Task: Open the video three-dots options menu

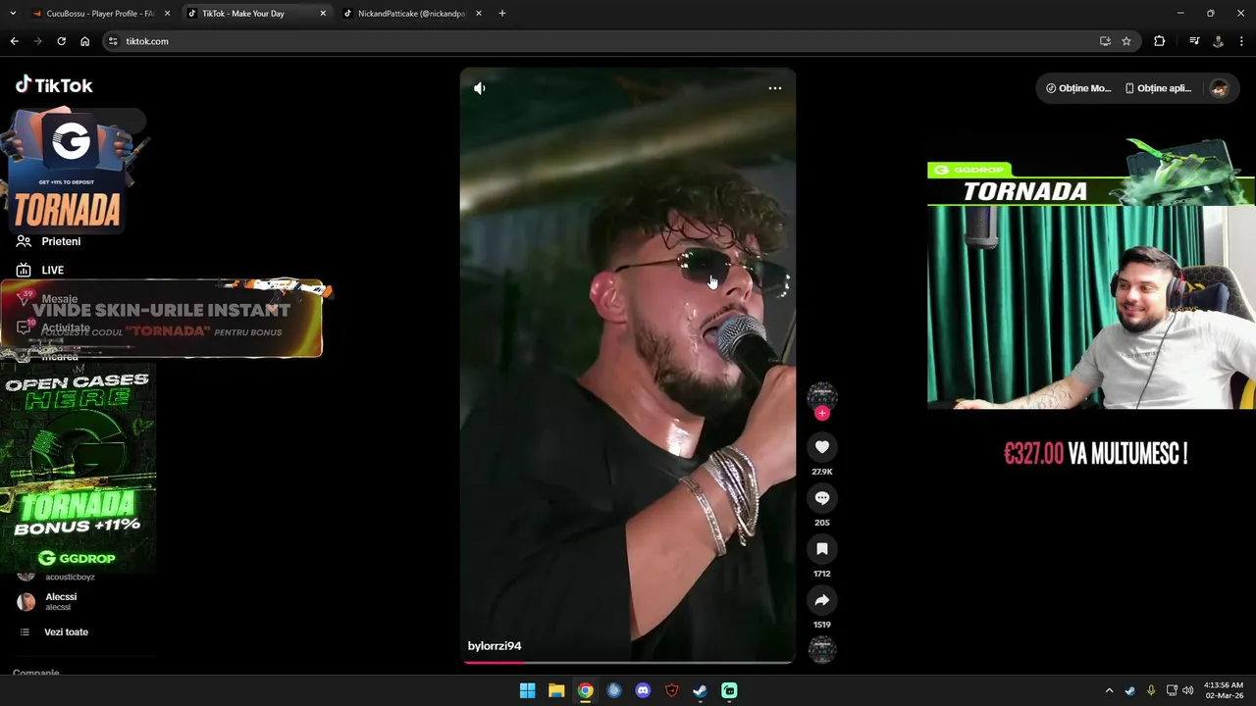Action: click(775, 88)
